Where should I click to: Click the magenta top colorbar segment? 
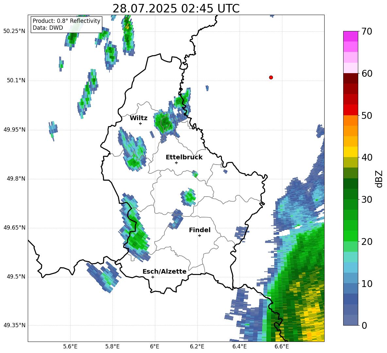[x=350, y=36]
